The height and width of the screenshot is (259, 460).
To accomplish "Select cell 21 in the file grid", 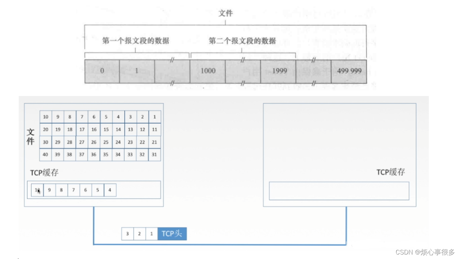I will [x=154, y=142].
